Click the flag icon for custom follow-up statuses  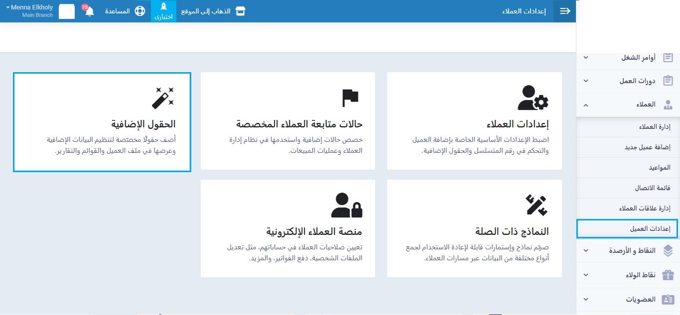tap(350, 98)
